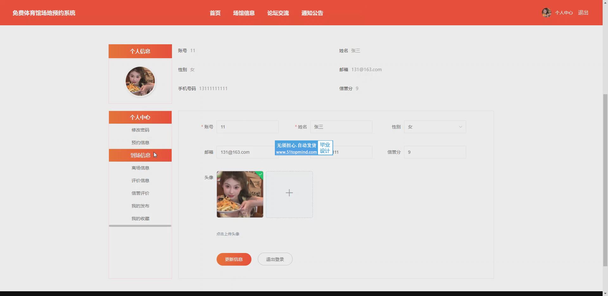Select 预约信息 in the sidebar menu
This screenshot has height=296, width=608.
tap(140, 143)
